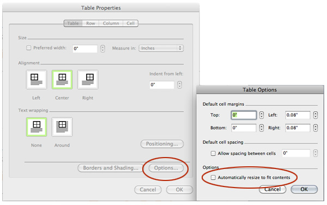The width and height of the screenshot is (327, 205).
Task: Select Right table alignment icon
Action: [88, 80]
